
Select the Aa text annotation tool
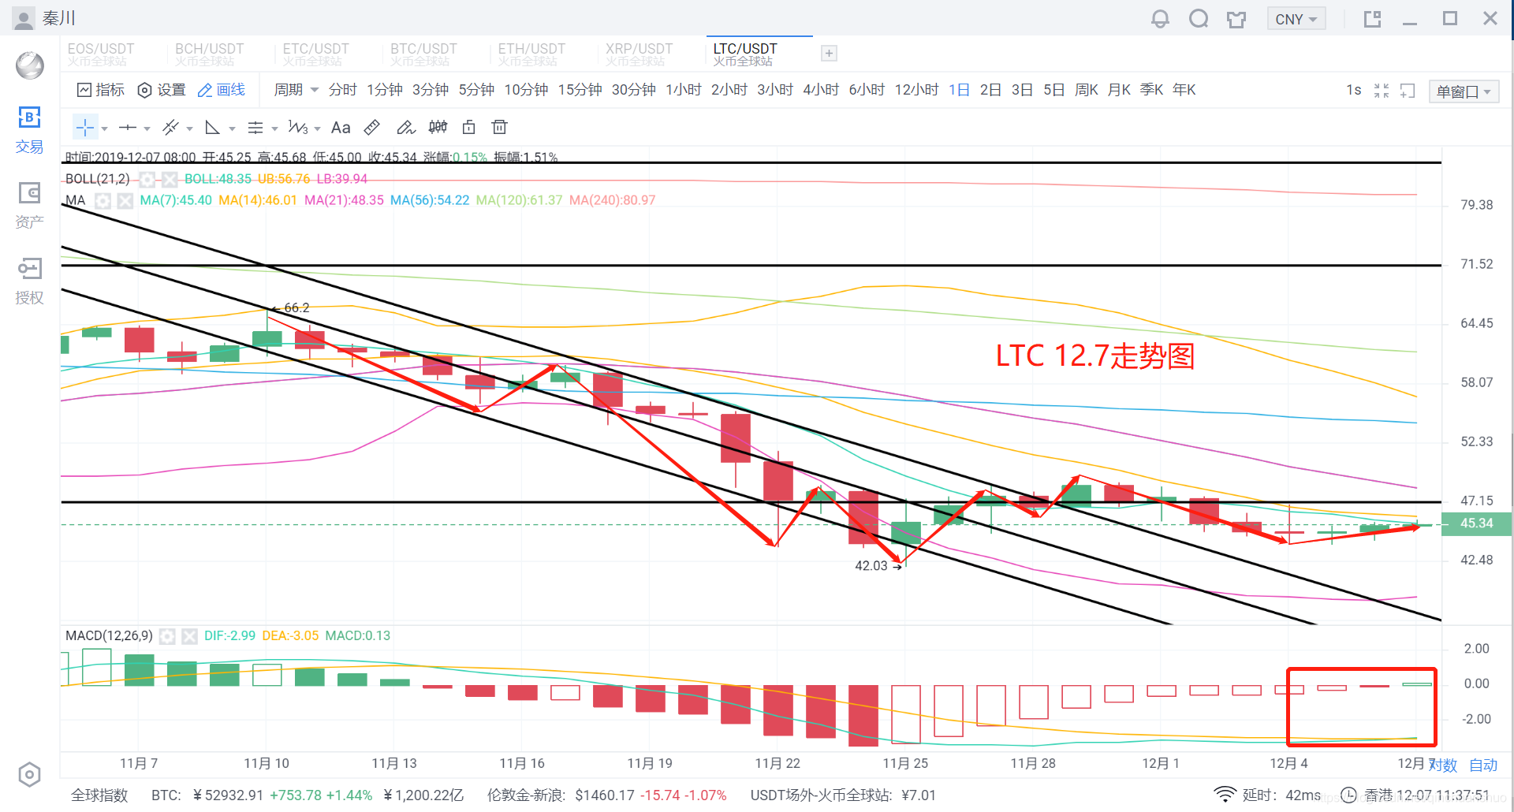(x=341, y=128)
